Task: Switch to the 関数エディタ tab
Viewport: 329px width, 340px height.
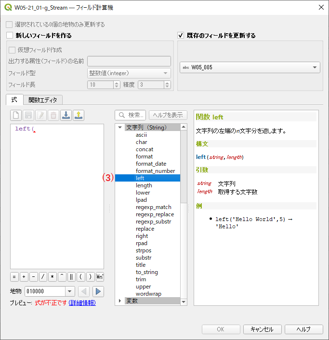Action: [42, 100]
